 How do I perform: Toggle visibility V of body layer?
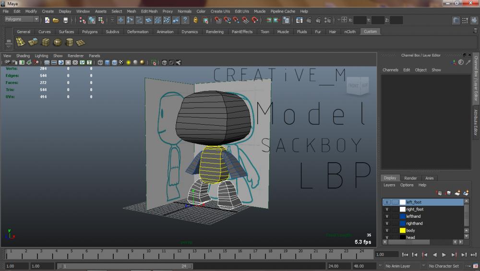click(387, 230)
